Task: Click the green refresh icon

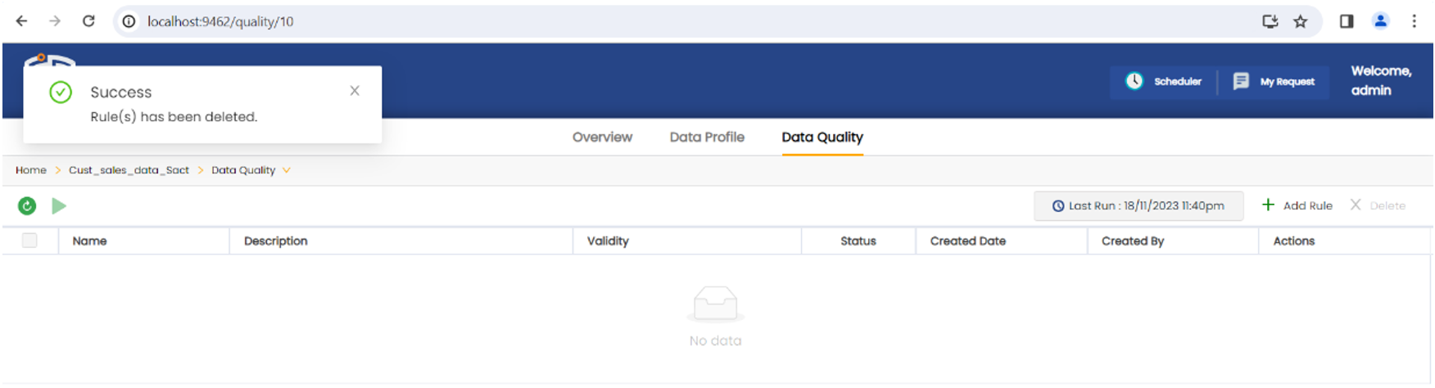Action: (27, 206)
